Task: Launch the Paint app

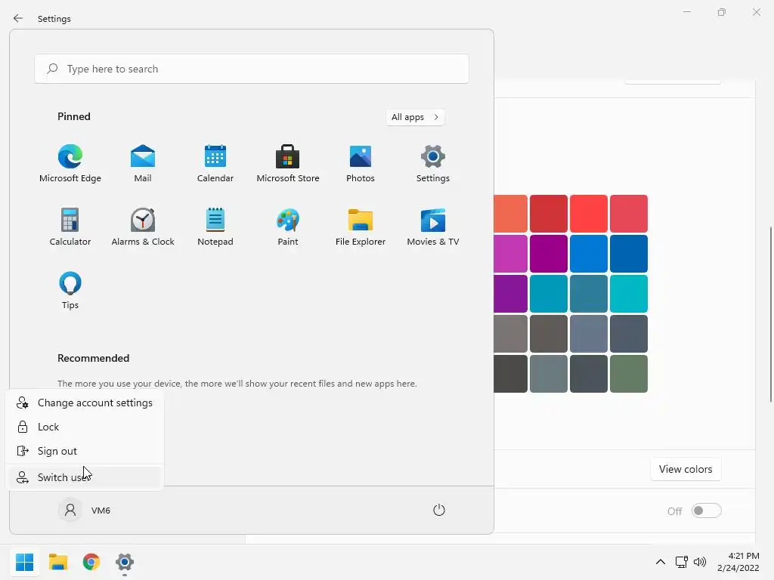Action: pyautogui.click(x=288, y=227)
